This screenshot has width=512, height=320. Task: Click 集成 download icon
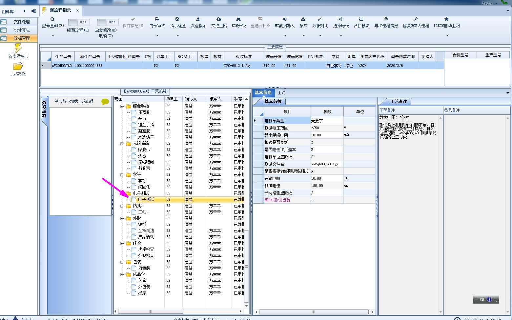click(x=303, y=19)
